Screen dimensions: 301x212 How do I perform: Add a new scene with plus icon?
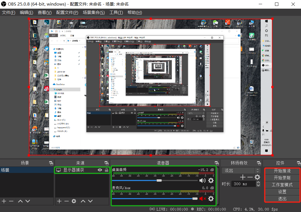pos(4,201)
